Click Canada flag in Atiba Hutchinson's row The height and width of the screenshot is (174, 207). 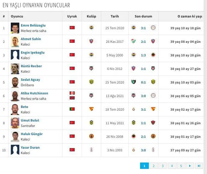click(72, 93)
